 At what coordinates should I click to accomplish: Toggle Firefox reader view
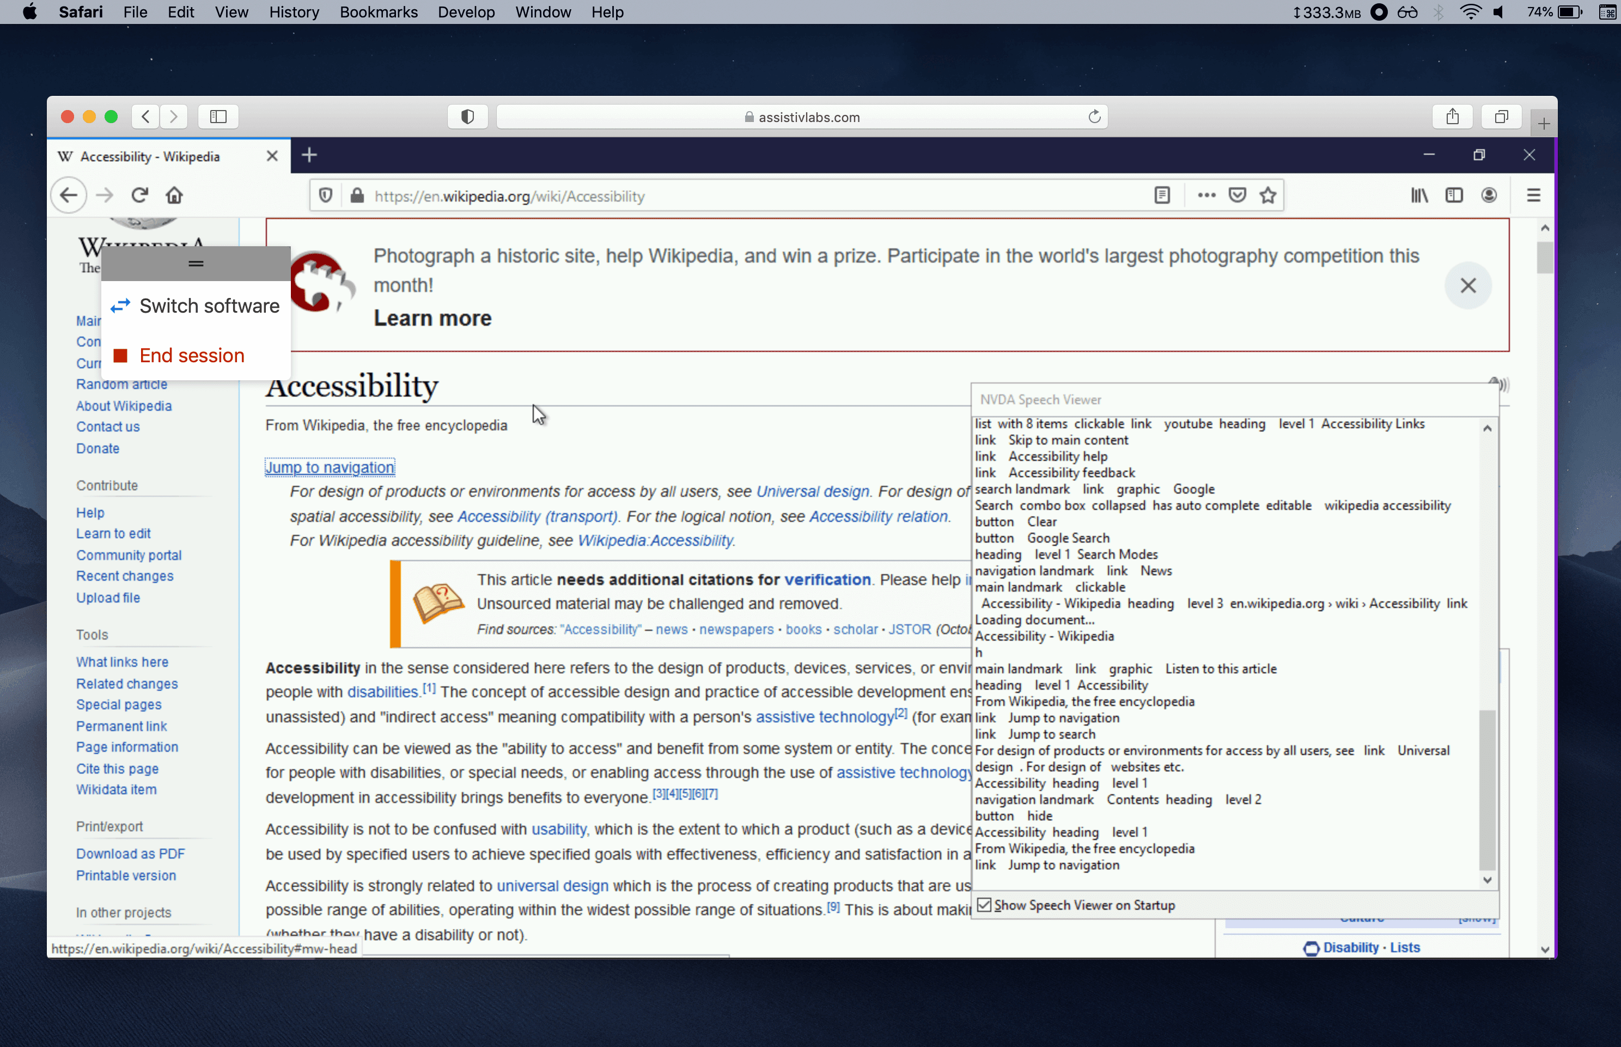click(x=1162, y=196)
